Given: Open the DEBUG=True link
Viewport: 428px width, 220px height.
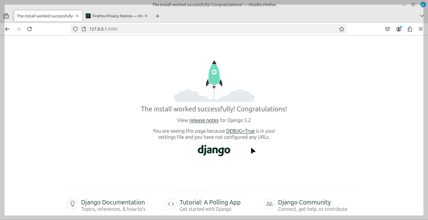Looking at the screenshot, I should (240, 131).
